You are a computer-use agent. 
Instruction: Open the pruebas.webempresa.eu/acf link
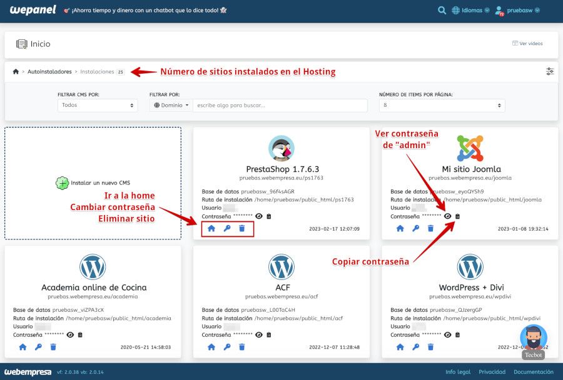click(281, 296)
